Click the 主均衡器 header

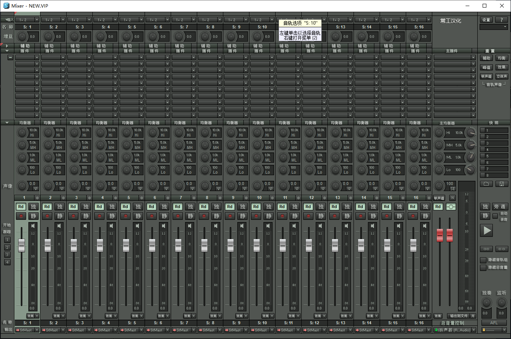click(x=447, y=123)
